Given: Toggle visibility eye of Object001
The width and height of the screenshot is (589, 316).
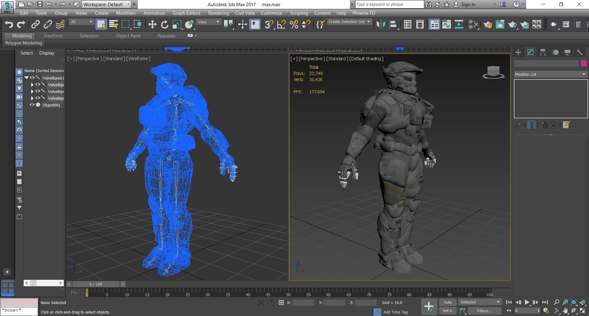Looking at the screenshot, I should pyautogui.click(x=32, y=105).
